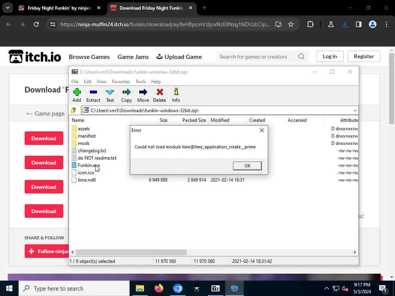Open the Tools menu
395x296 pixels.
point(140,82)
